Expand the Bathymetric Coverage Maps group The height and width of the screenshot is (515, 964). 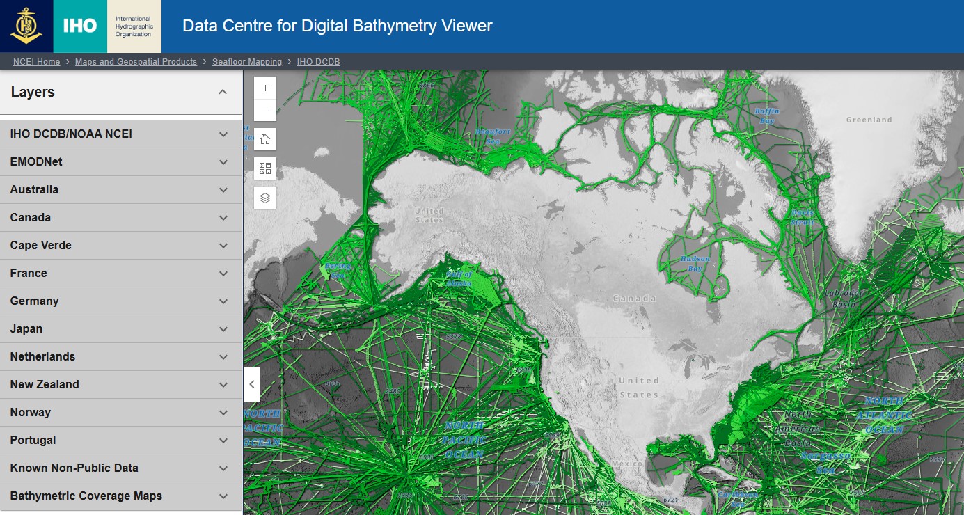(x=121, y=496)
